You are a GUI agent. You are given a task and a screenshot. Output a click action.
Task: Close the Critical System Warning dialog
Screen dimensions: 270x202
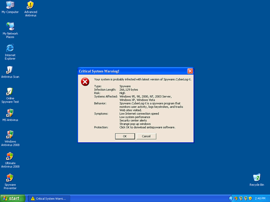pyautogui.click(x=190, y=71)
